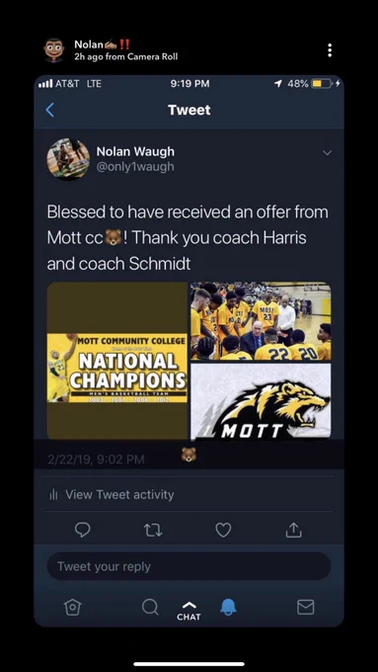
Task: Open the Mott bear logo image
Action: pos(261,401)
